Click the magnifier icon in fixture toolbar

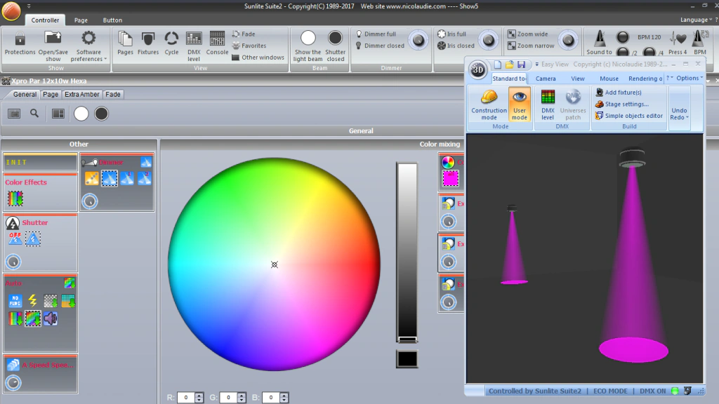34,113
